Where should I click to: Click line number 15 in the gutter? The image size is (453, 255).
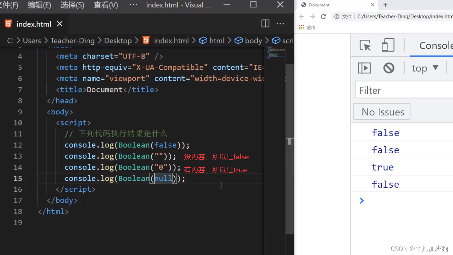tap(18, 178)
